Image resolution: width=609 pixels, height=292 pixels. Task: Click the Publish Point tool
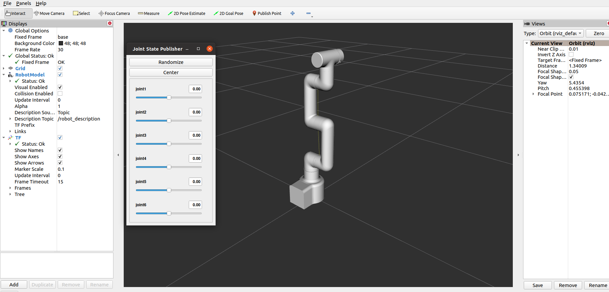tap(267, 14)
